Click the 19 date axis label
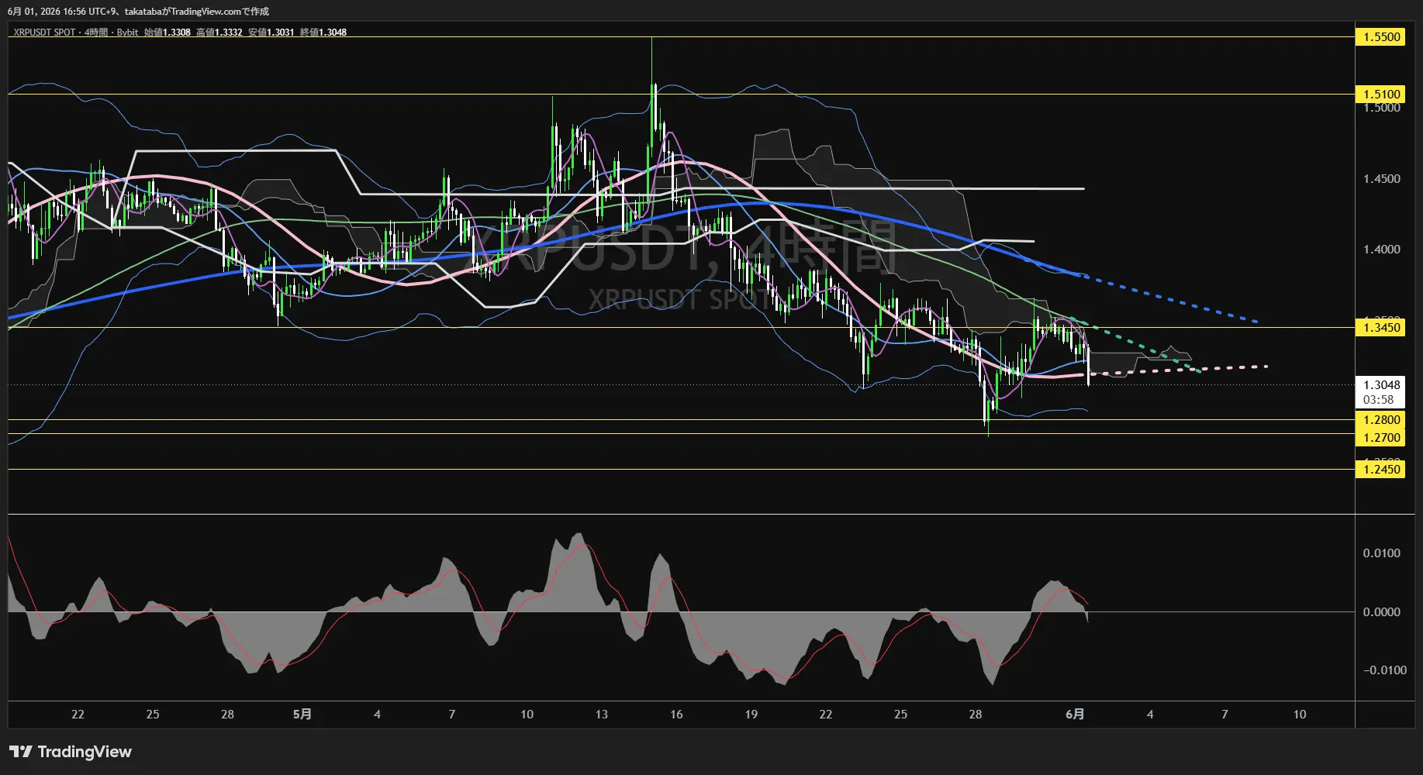The width and height of the screenshot is (1423, 775). [x=751, y=715]
